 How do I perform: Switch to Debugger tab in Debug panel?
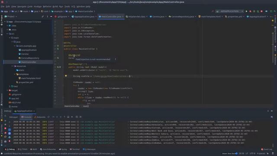[13, 117]
